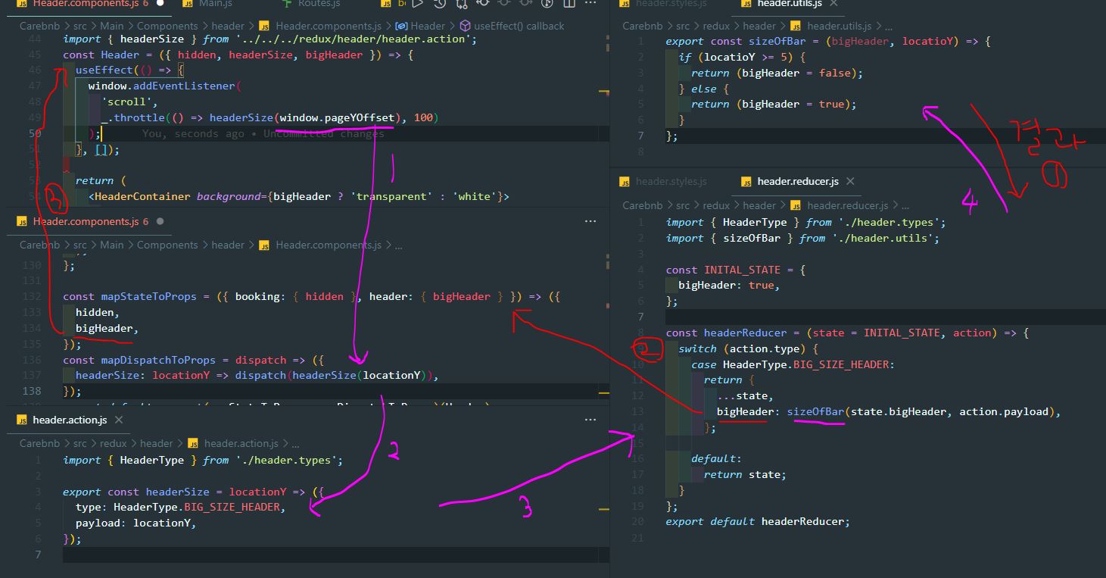The height and width of the screenshot is (578, 1106).
Task: Click 'redux' breadcrumb in header.action.js editor
Action: [x=114, y=443]
